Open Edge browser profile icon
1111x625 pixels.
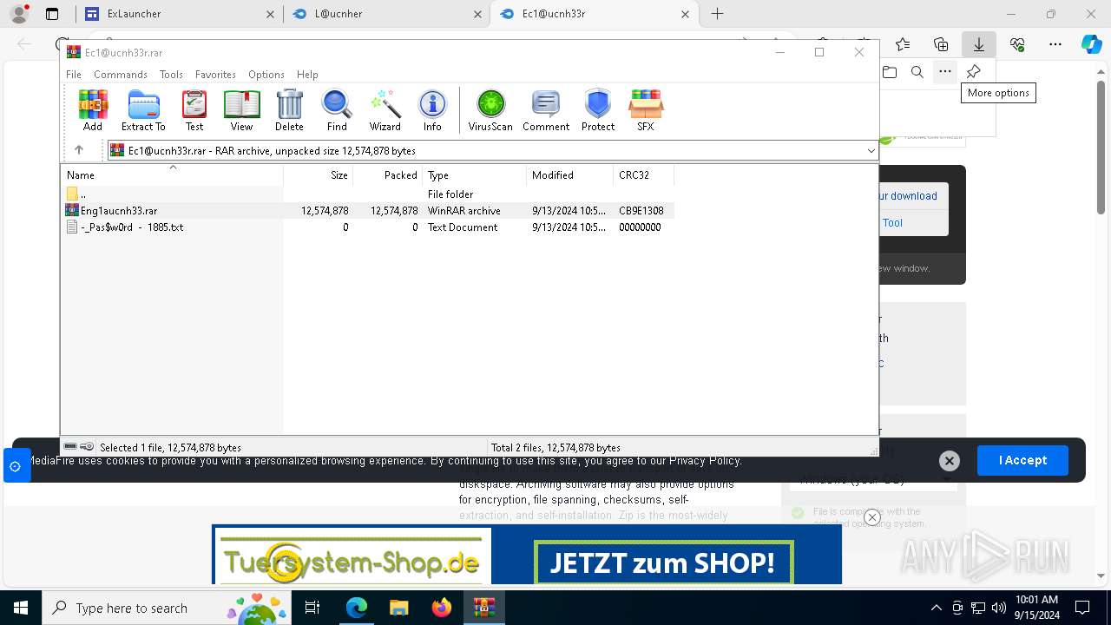pos(19,14)
